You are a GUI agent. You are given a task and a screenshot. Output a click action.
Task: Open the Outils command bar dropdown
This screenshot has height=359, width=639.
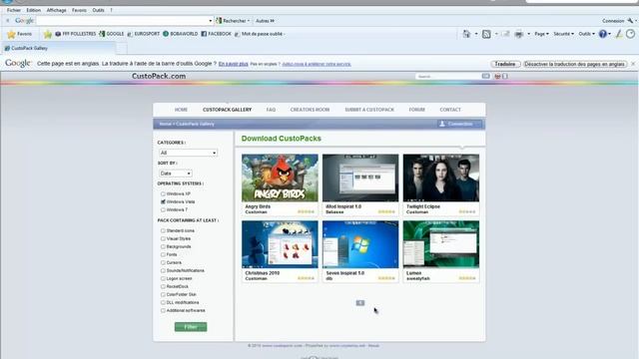pyautogui.click(x=586, y=34)
